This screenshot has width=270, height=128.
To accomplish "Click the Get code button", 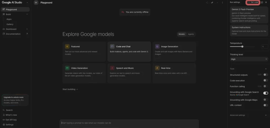I will 253,2.
